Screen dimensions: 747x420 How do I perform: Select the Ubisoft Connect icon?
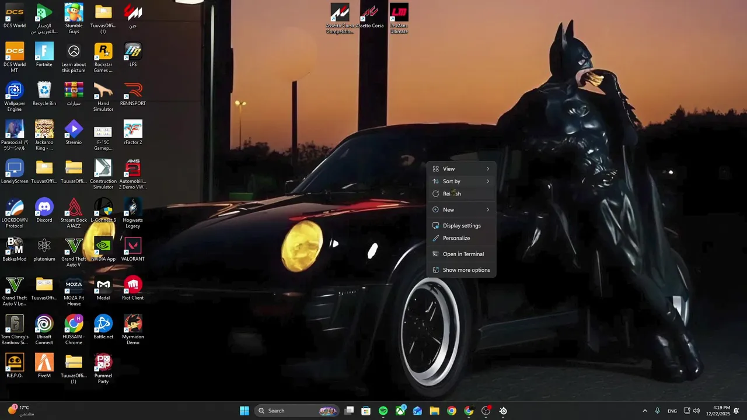pyautogui.click(x=44, y=330)
